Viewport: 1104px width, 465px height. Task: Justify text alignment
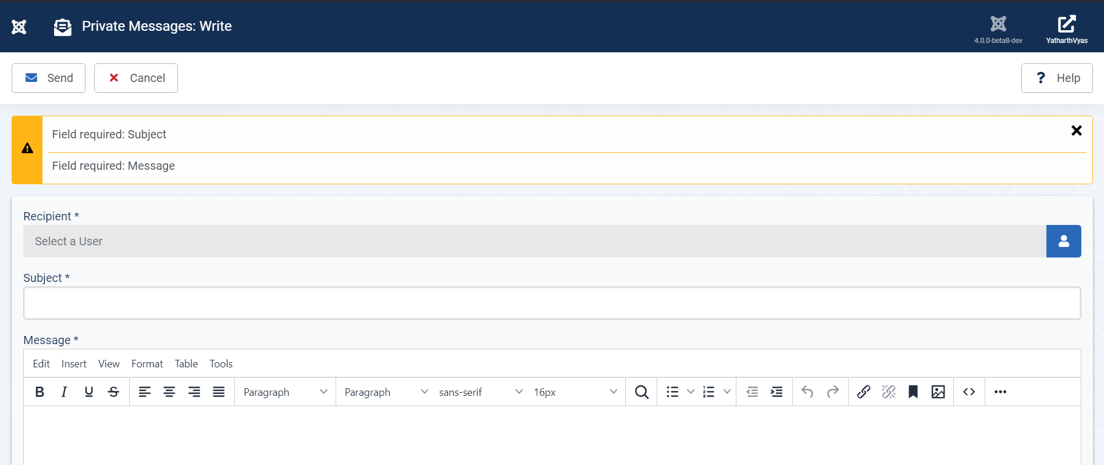tap(219, 392)
